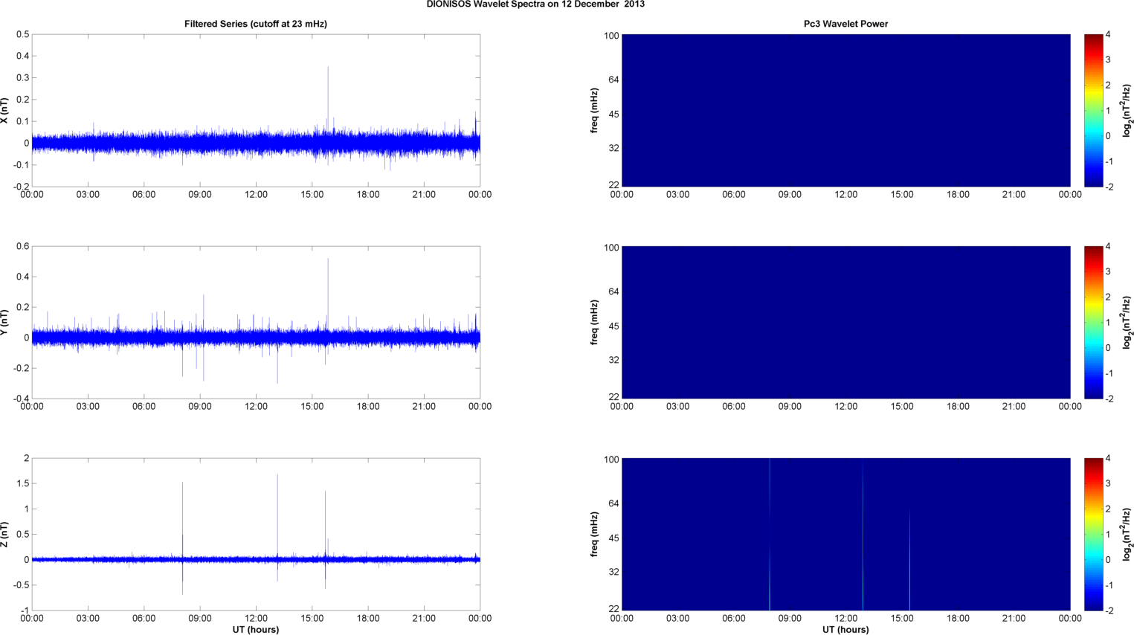Click the 'Y (nT)' axis label
The image size is (1134, 635).
click(x=5, y=323)
